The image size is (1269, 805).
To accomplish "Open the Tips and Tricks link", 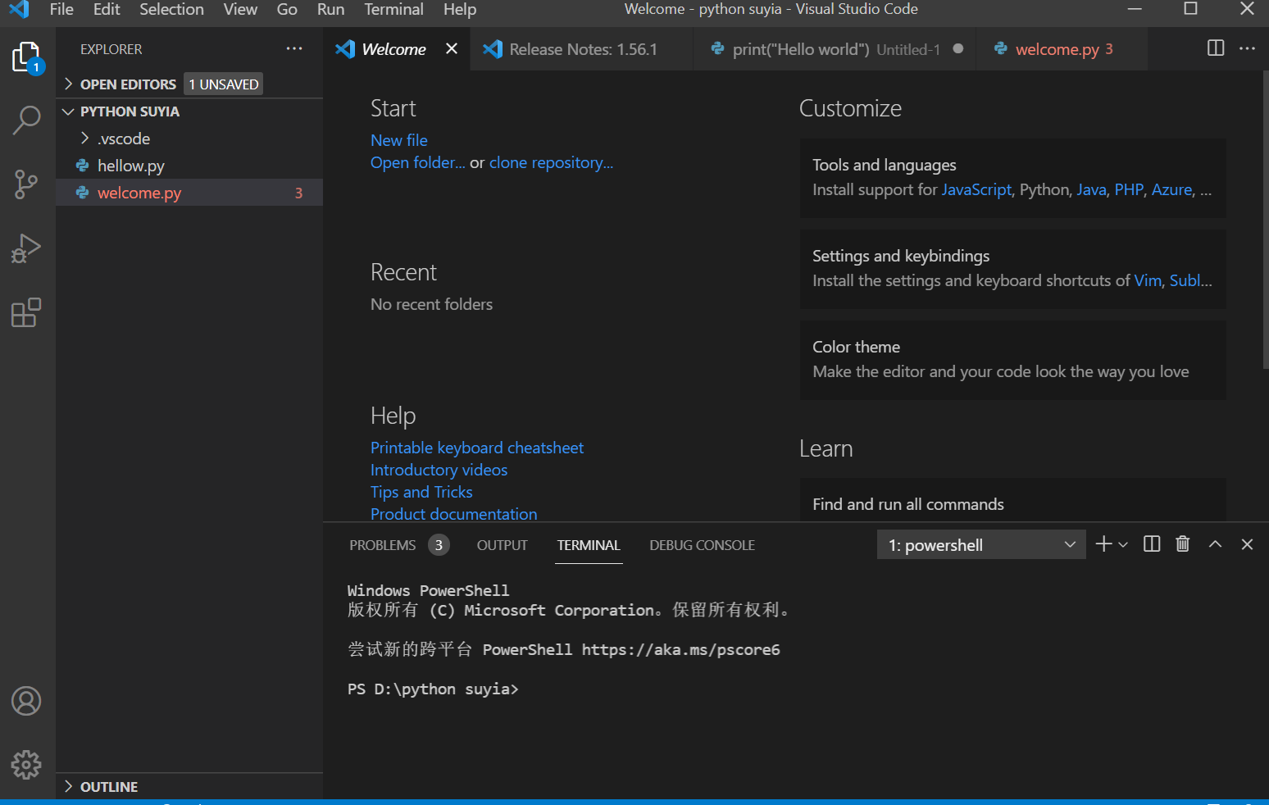I will pos(421,492).
